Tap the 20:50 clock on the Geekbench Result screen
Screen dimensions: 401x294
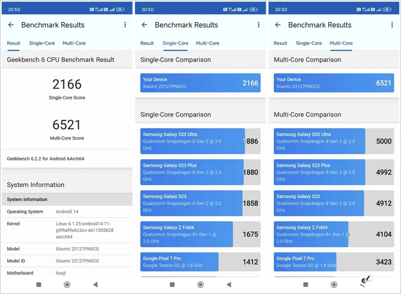click(x=14, y=9)
